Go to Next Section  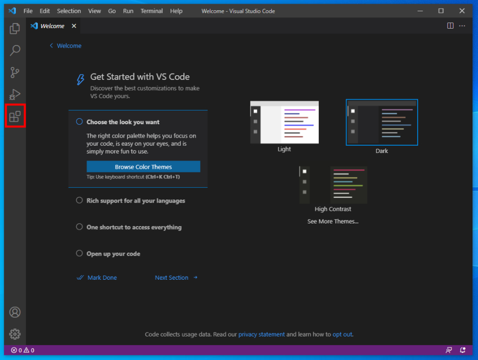click(171, 278)
